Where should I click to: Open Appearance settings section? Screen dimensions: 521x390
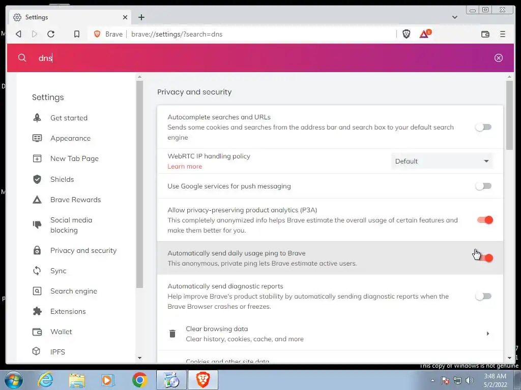pos(70,138)
